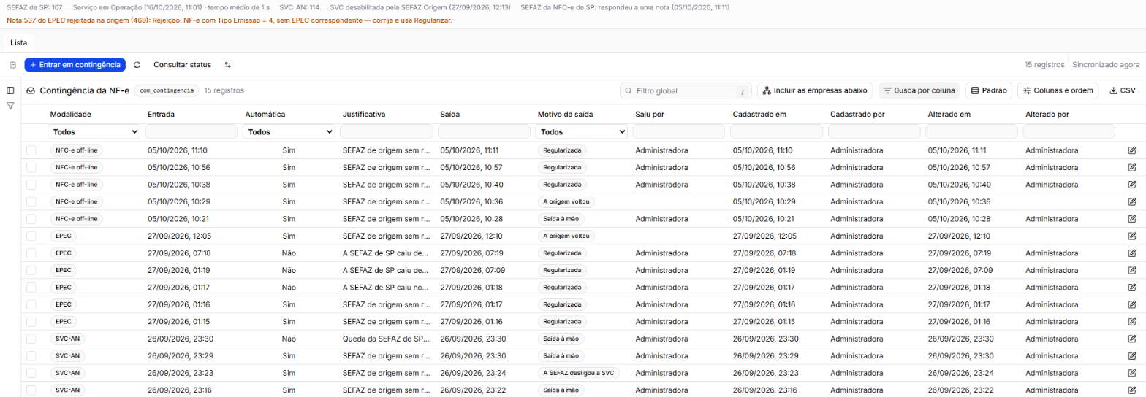1146x397 pixels.
Task: Open the Motivo da saída Todos dropdown
Action: (x=581, y=132)
